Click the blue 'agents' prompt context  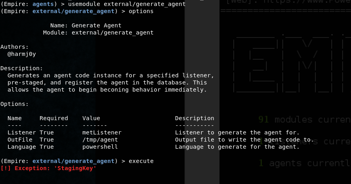43,4
